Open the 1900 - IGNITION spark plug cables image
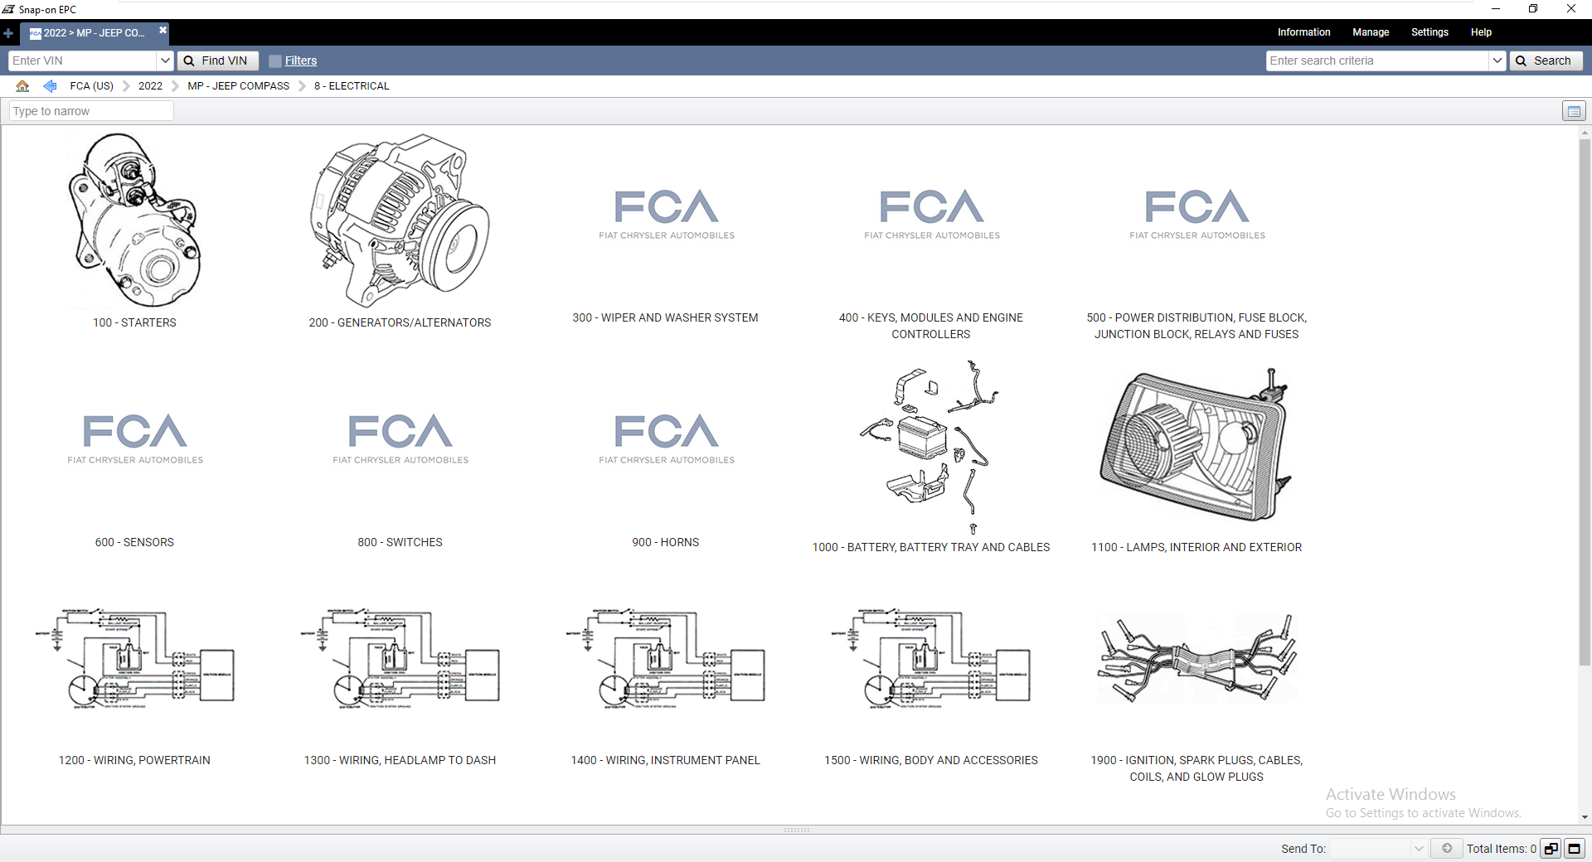The image size is (1592, 862). (x=1196, y=658)
